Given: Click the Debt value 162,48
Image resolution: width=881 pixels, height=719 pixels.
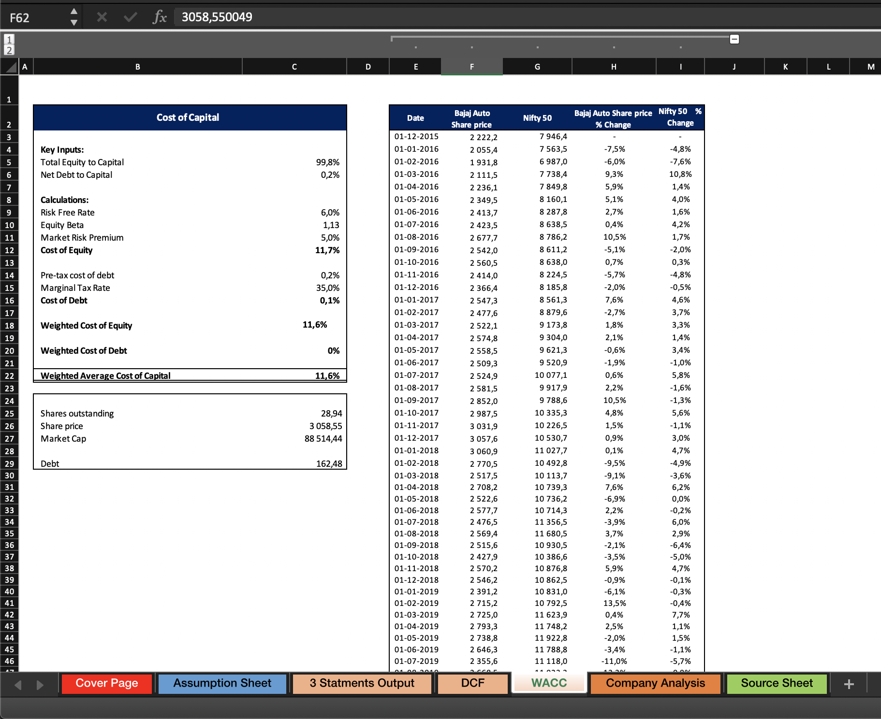Looking at the screenshot, I should pos(329,464).
